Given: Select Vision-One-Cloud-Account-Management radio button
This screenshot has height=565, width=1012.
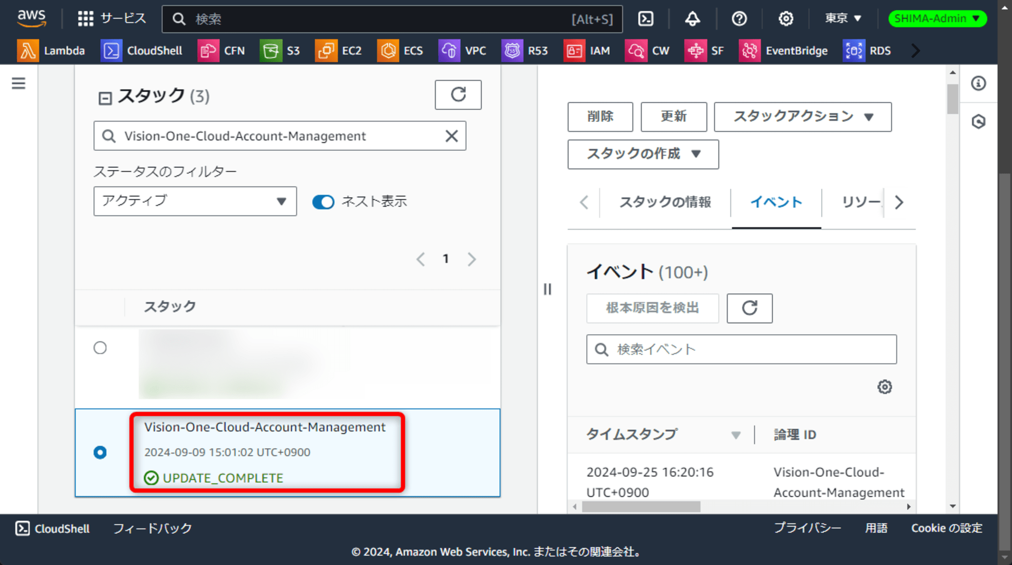Looking at the screenshot, I should click(100, 452).
